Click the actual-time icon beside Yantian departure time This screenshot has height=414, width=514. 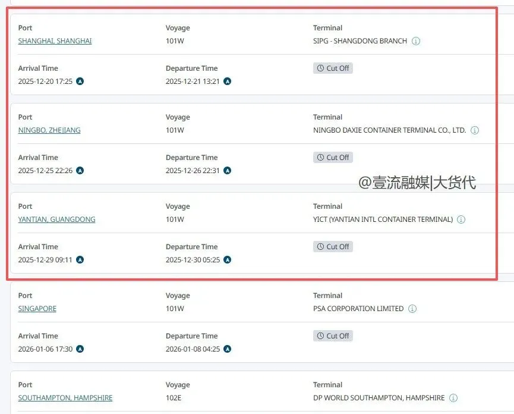(x=227, y=260)
